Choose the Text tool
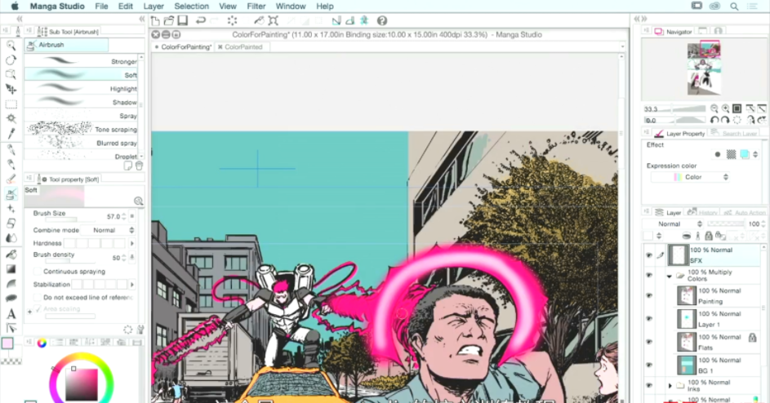Image resolution: width=770 pixels, height=403 pixels. (x=11, y=313)
